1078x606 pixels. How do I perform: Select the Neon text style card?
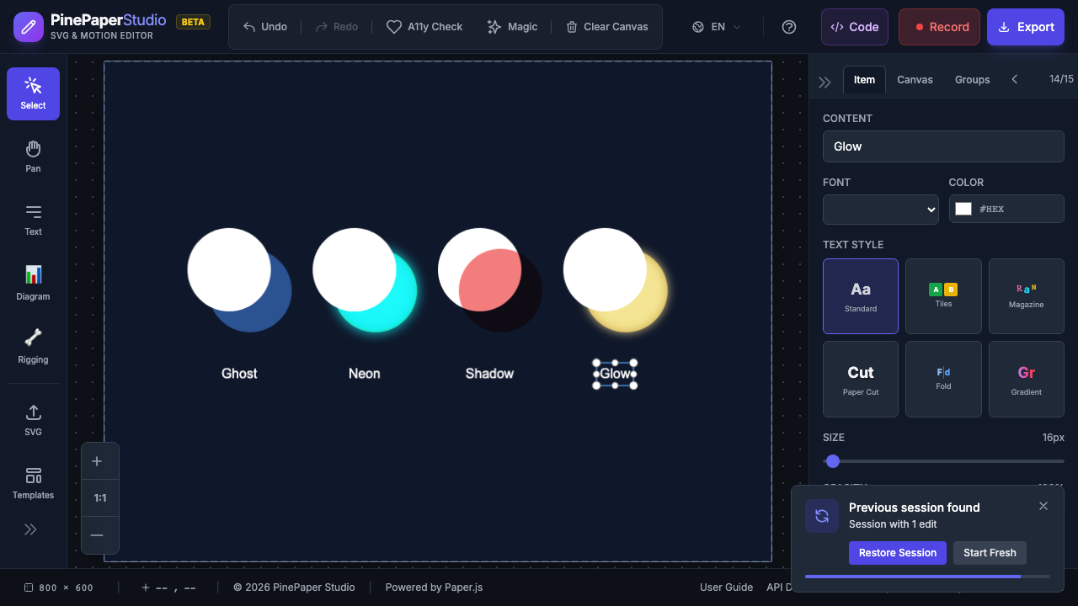coord(364,373)
